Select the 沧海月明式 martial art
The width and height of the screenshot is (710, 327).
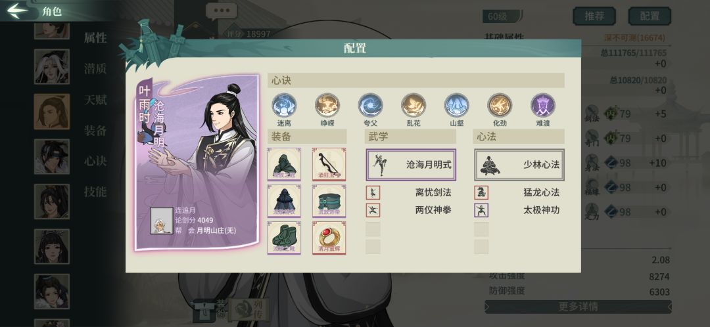click(411, 165)
